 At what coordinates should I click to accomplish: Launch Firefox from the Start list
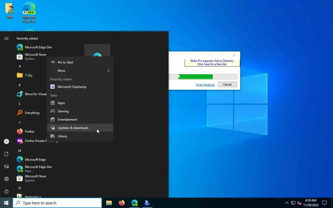coord(25,132)
